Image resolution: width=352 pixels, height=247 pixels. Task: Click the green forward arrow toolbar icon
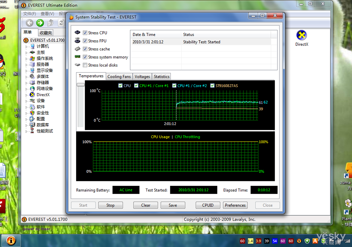[x=40, y=23]
